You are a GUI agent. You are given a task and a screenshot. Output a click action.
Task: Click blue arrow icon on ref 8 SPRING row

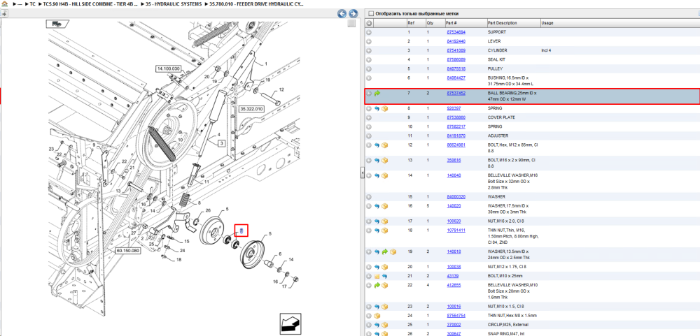point(377,109)
